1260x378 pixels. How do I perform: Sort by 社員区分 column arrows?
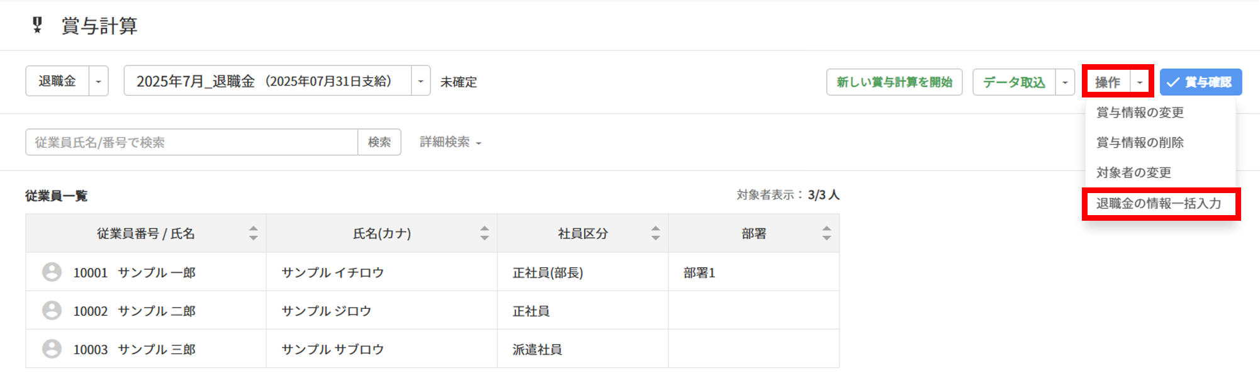click(655, 233)
